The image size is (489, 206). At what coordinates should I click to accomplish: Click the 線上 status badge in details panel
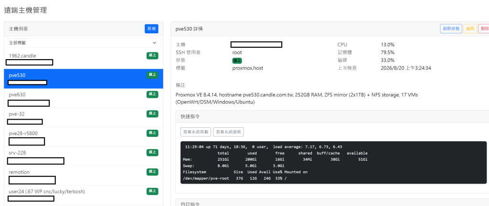pos(237,61)
